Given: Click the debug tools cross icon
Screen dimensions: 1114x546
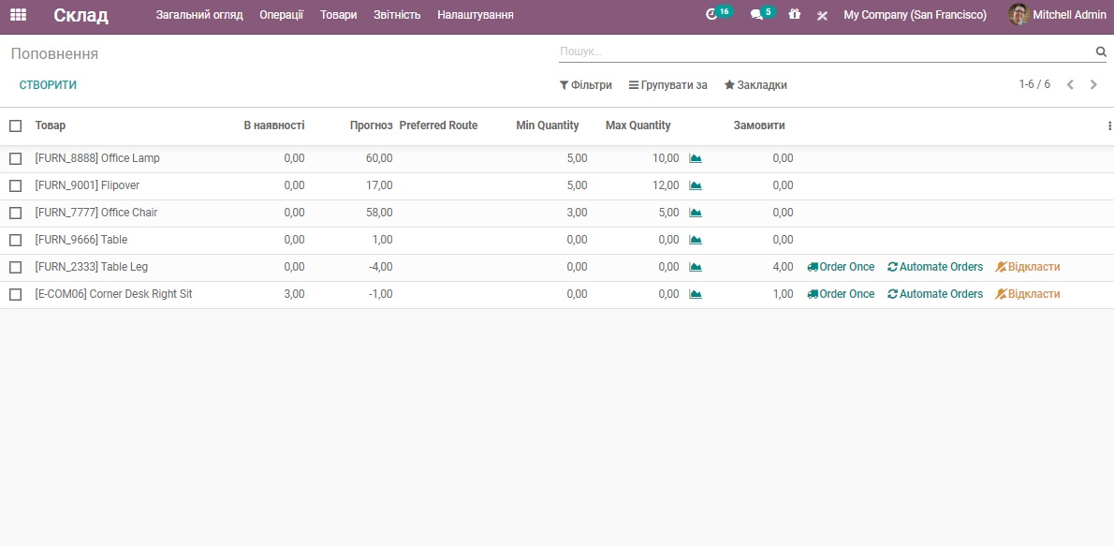Looking at the screenshot, I should [822, 16].
